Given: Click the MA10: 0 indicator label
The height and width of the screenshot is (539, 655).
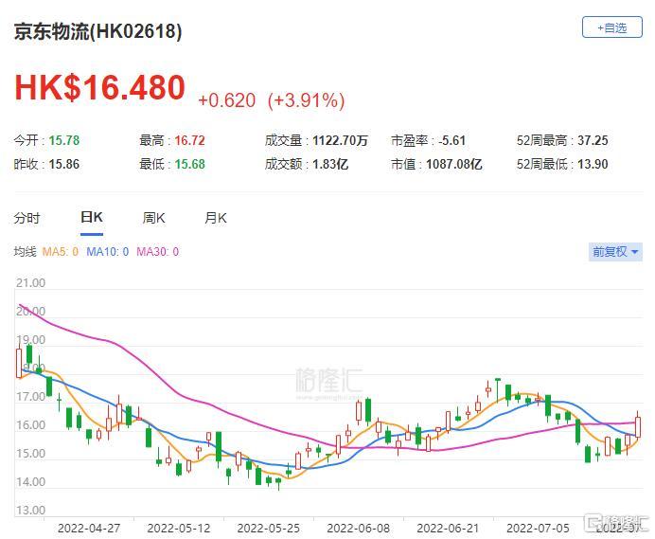Looking at the screenshot, I should (107, 252).
